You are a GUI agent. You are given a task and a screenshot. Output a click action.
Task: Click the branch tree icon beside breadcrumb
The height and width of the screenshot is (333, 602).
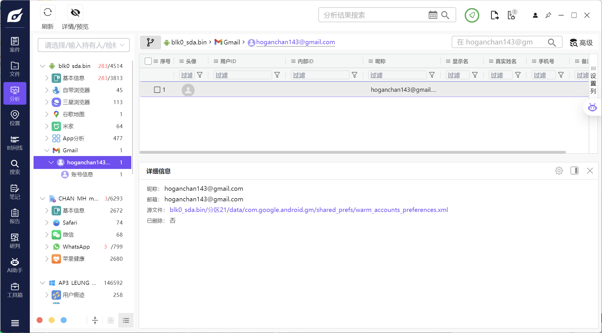pos(150,42)
